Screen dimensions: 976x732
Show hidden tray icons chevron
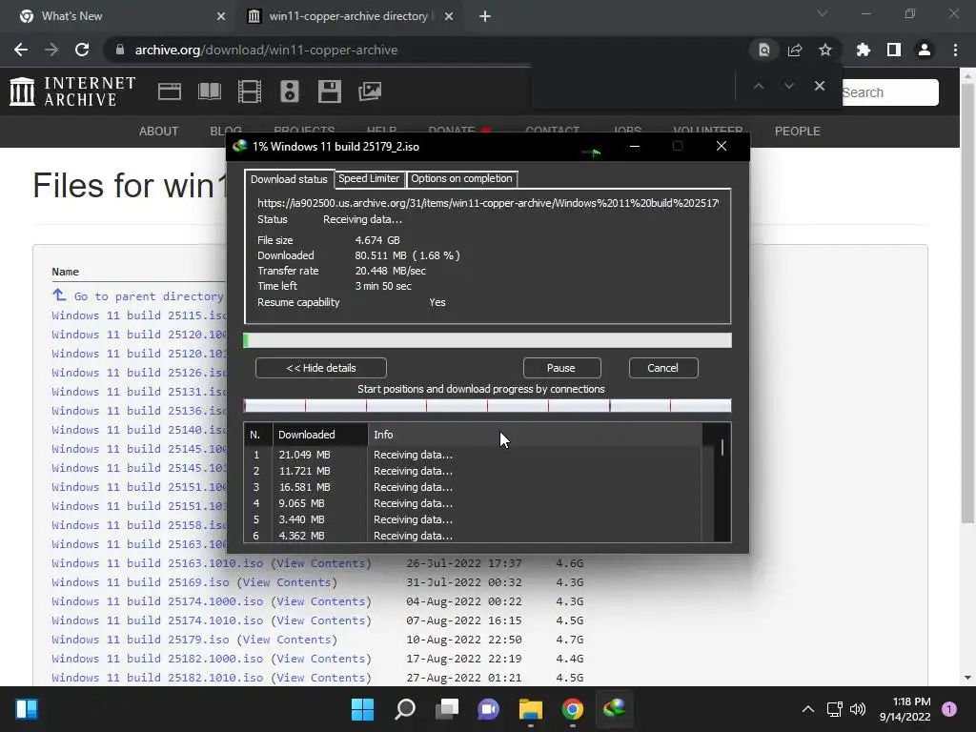pyautogui.click(x=807, y=709)
